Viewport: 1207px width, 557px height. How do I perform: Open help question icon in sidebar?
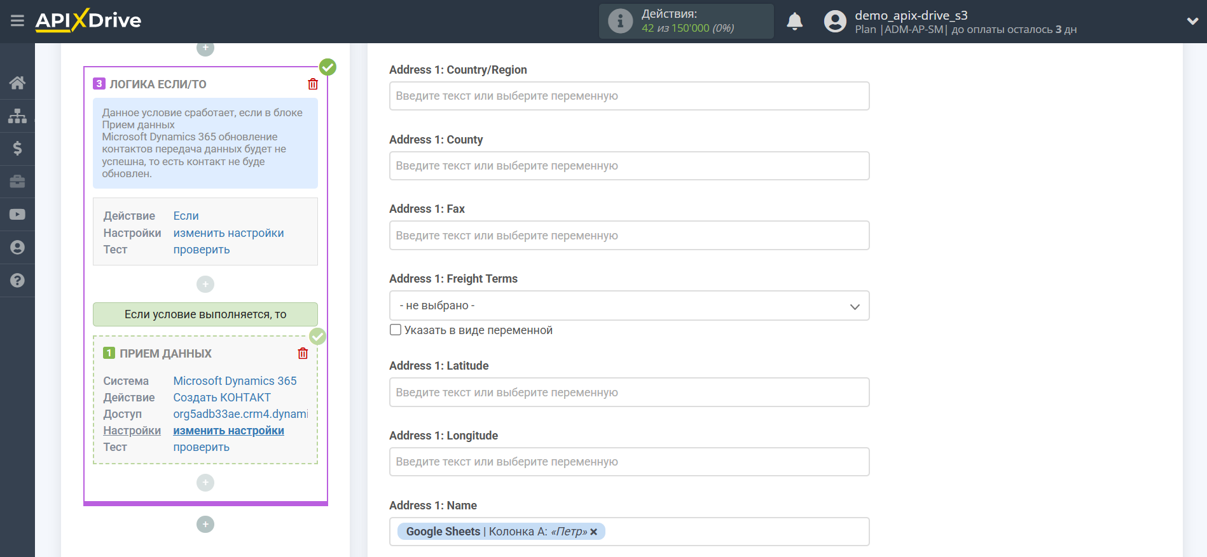pos(17,280)
